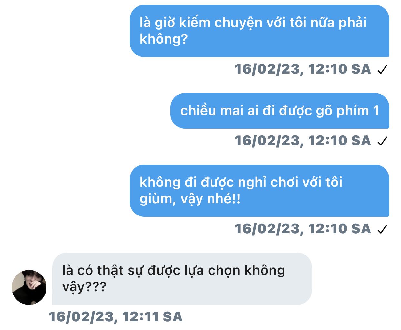Screen dimensions: 401x330
Task: Click the delivery checkmark below 'gõ phím 1' message
Action: [x=382, y=141]
